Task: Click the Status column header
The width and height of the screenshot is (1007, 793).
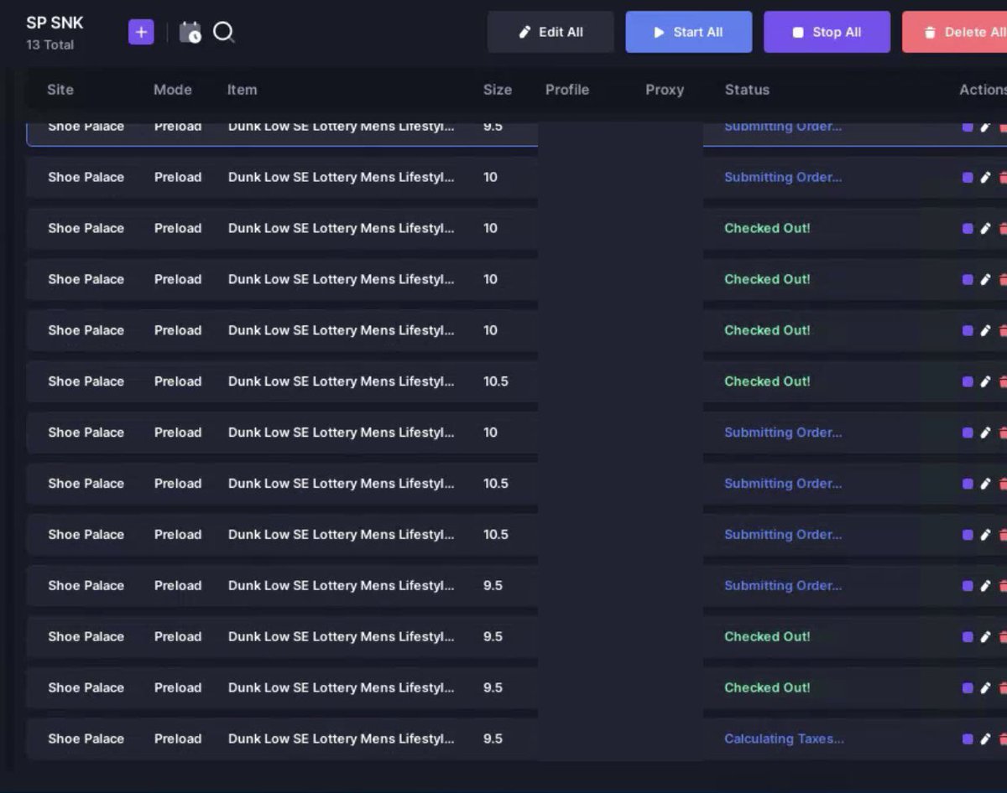Action: pos(747,90)
